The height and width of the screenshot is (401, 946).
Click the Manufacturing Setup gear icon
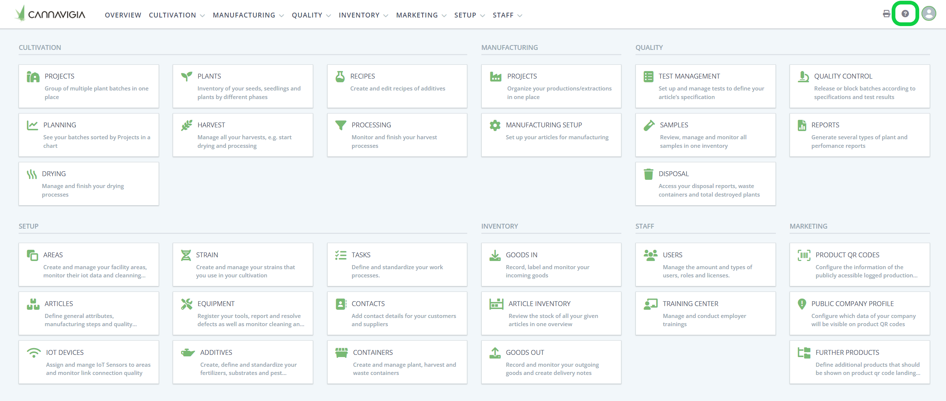(x=495, y=125)
